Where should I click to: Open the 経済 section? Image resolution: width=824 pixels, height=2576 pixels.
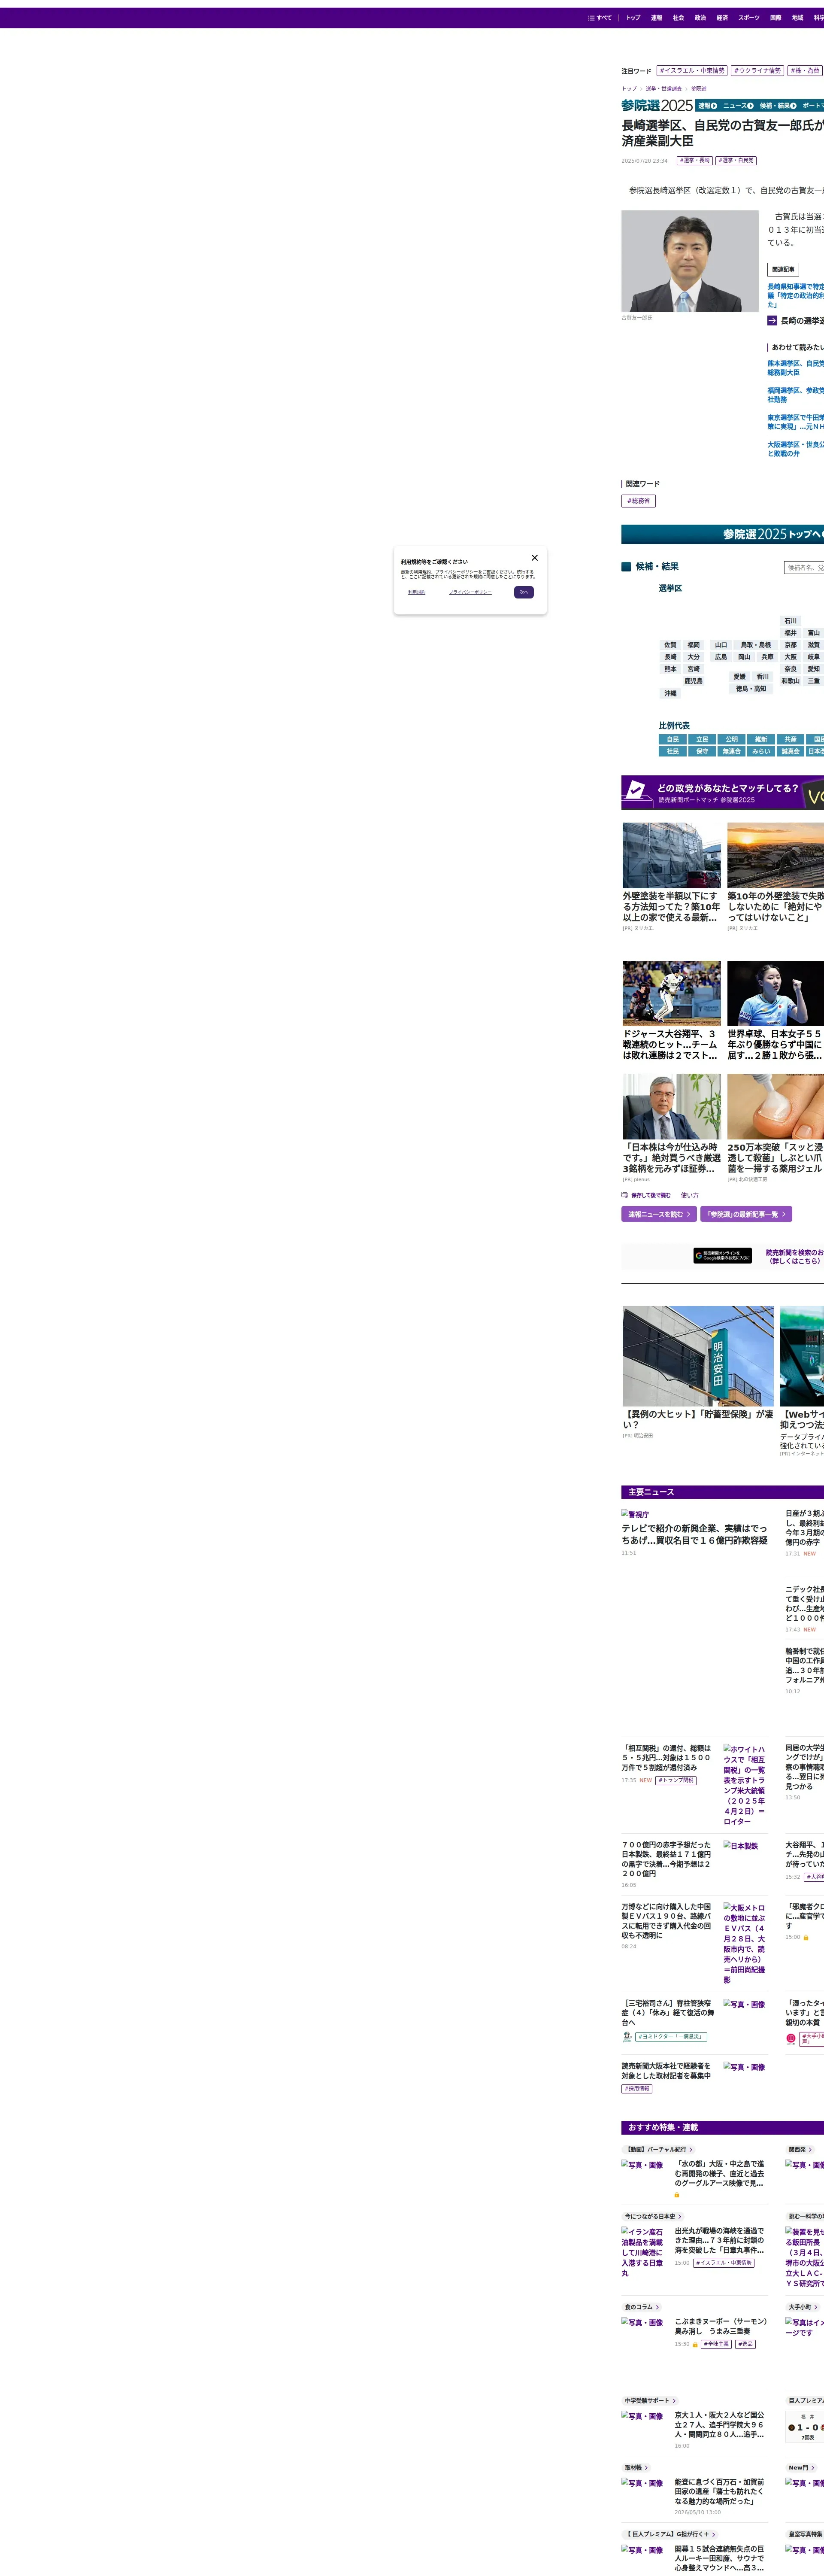722,18
